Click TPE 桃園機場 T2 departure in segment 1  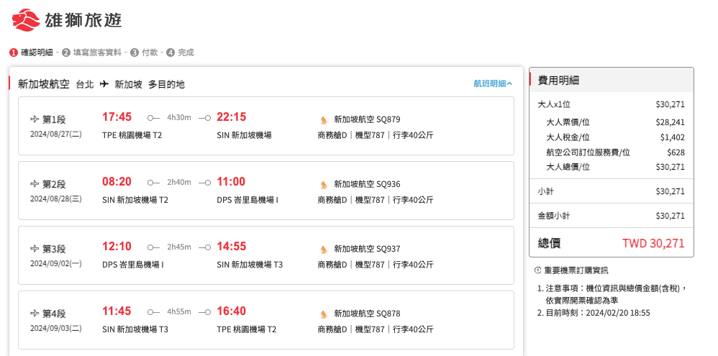pos(132,135)
